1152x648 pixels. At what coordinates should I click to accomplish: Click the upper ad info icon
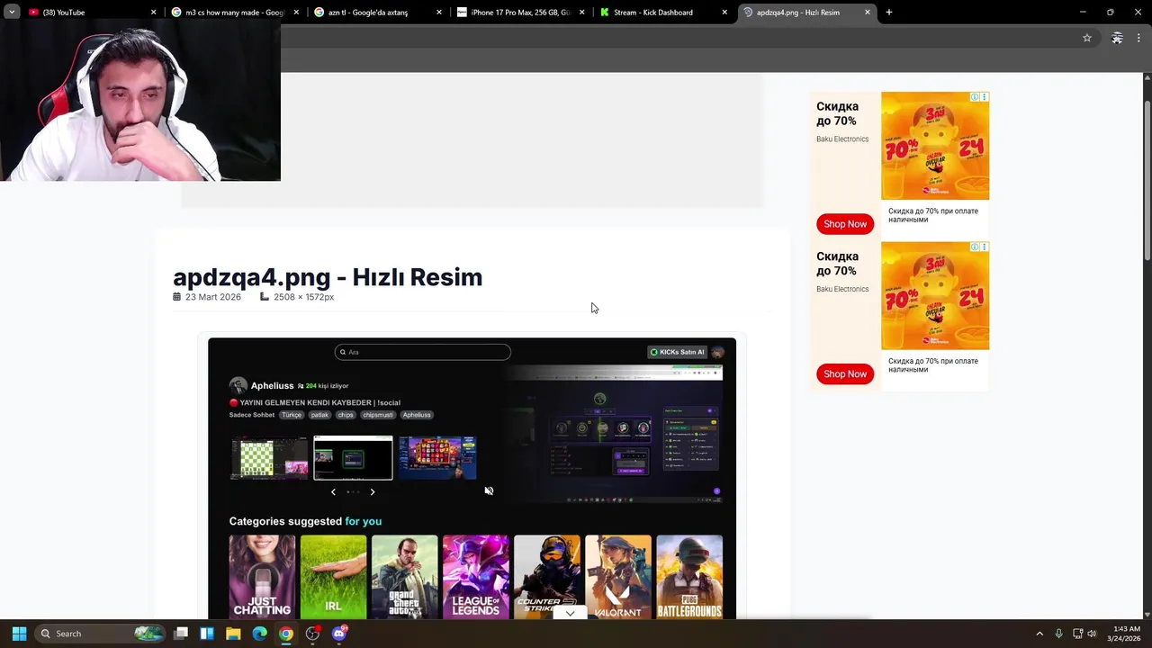click(975, 96)
